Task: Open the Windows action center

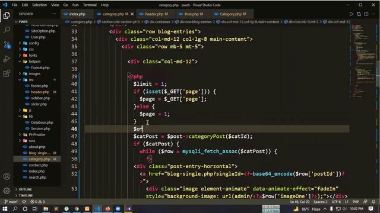Action: (370, 209)
